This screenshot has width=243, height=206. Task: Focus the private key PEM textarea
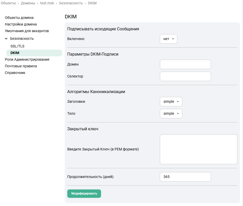198,149
